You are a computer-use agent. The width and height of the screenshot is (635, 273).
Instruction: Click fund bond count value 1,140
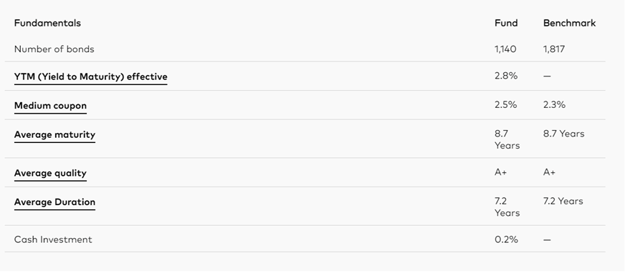505,49
